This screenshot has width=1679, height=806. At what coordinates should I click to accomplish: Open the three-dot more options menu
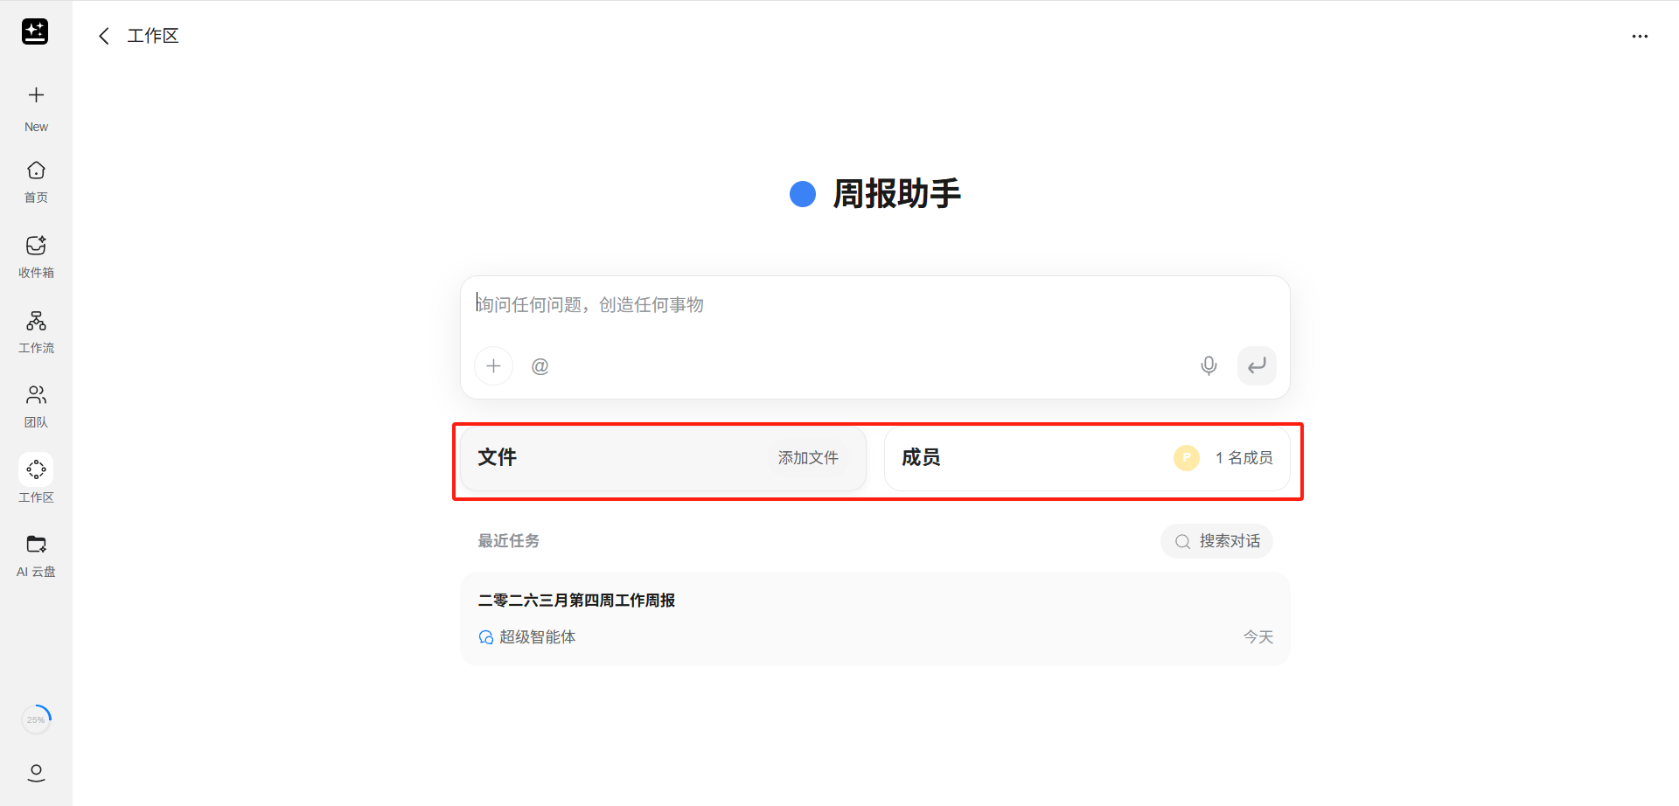pos(1640,37)
